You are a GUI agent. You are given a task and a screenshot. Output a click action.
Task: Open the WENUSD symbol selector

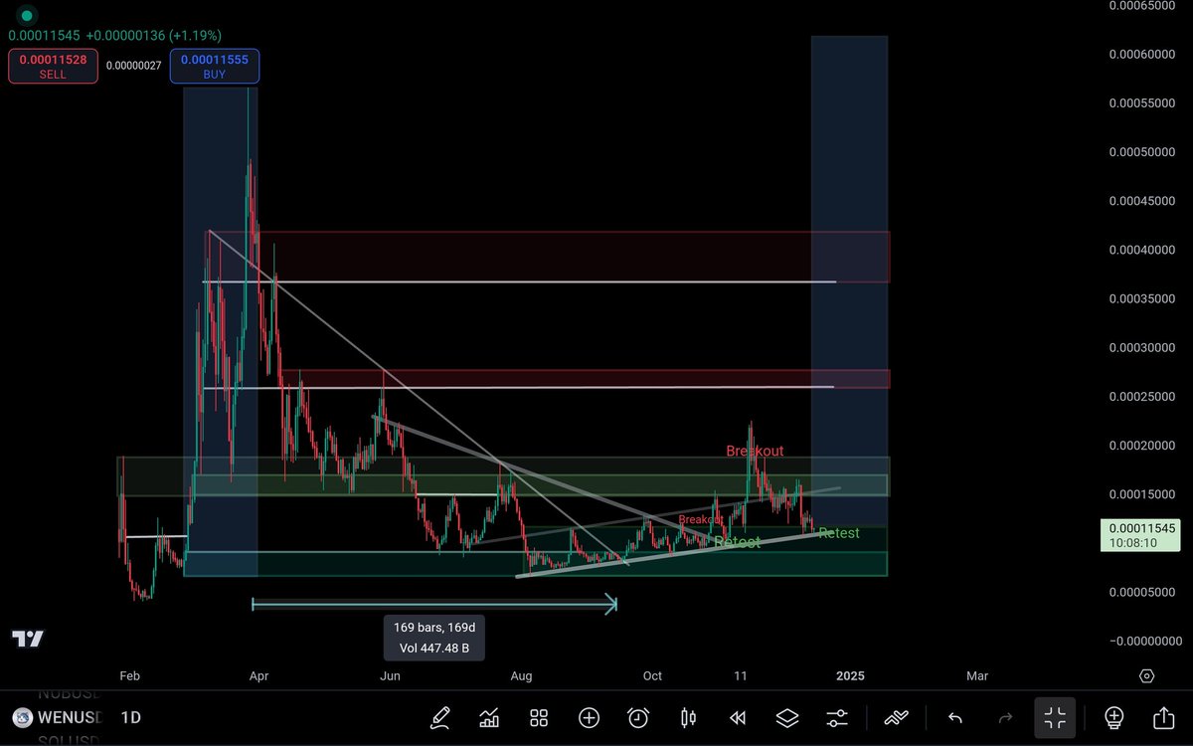70,717
